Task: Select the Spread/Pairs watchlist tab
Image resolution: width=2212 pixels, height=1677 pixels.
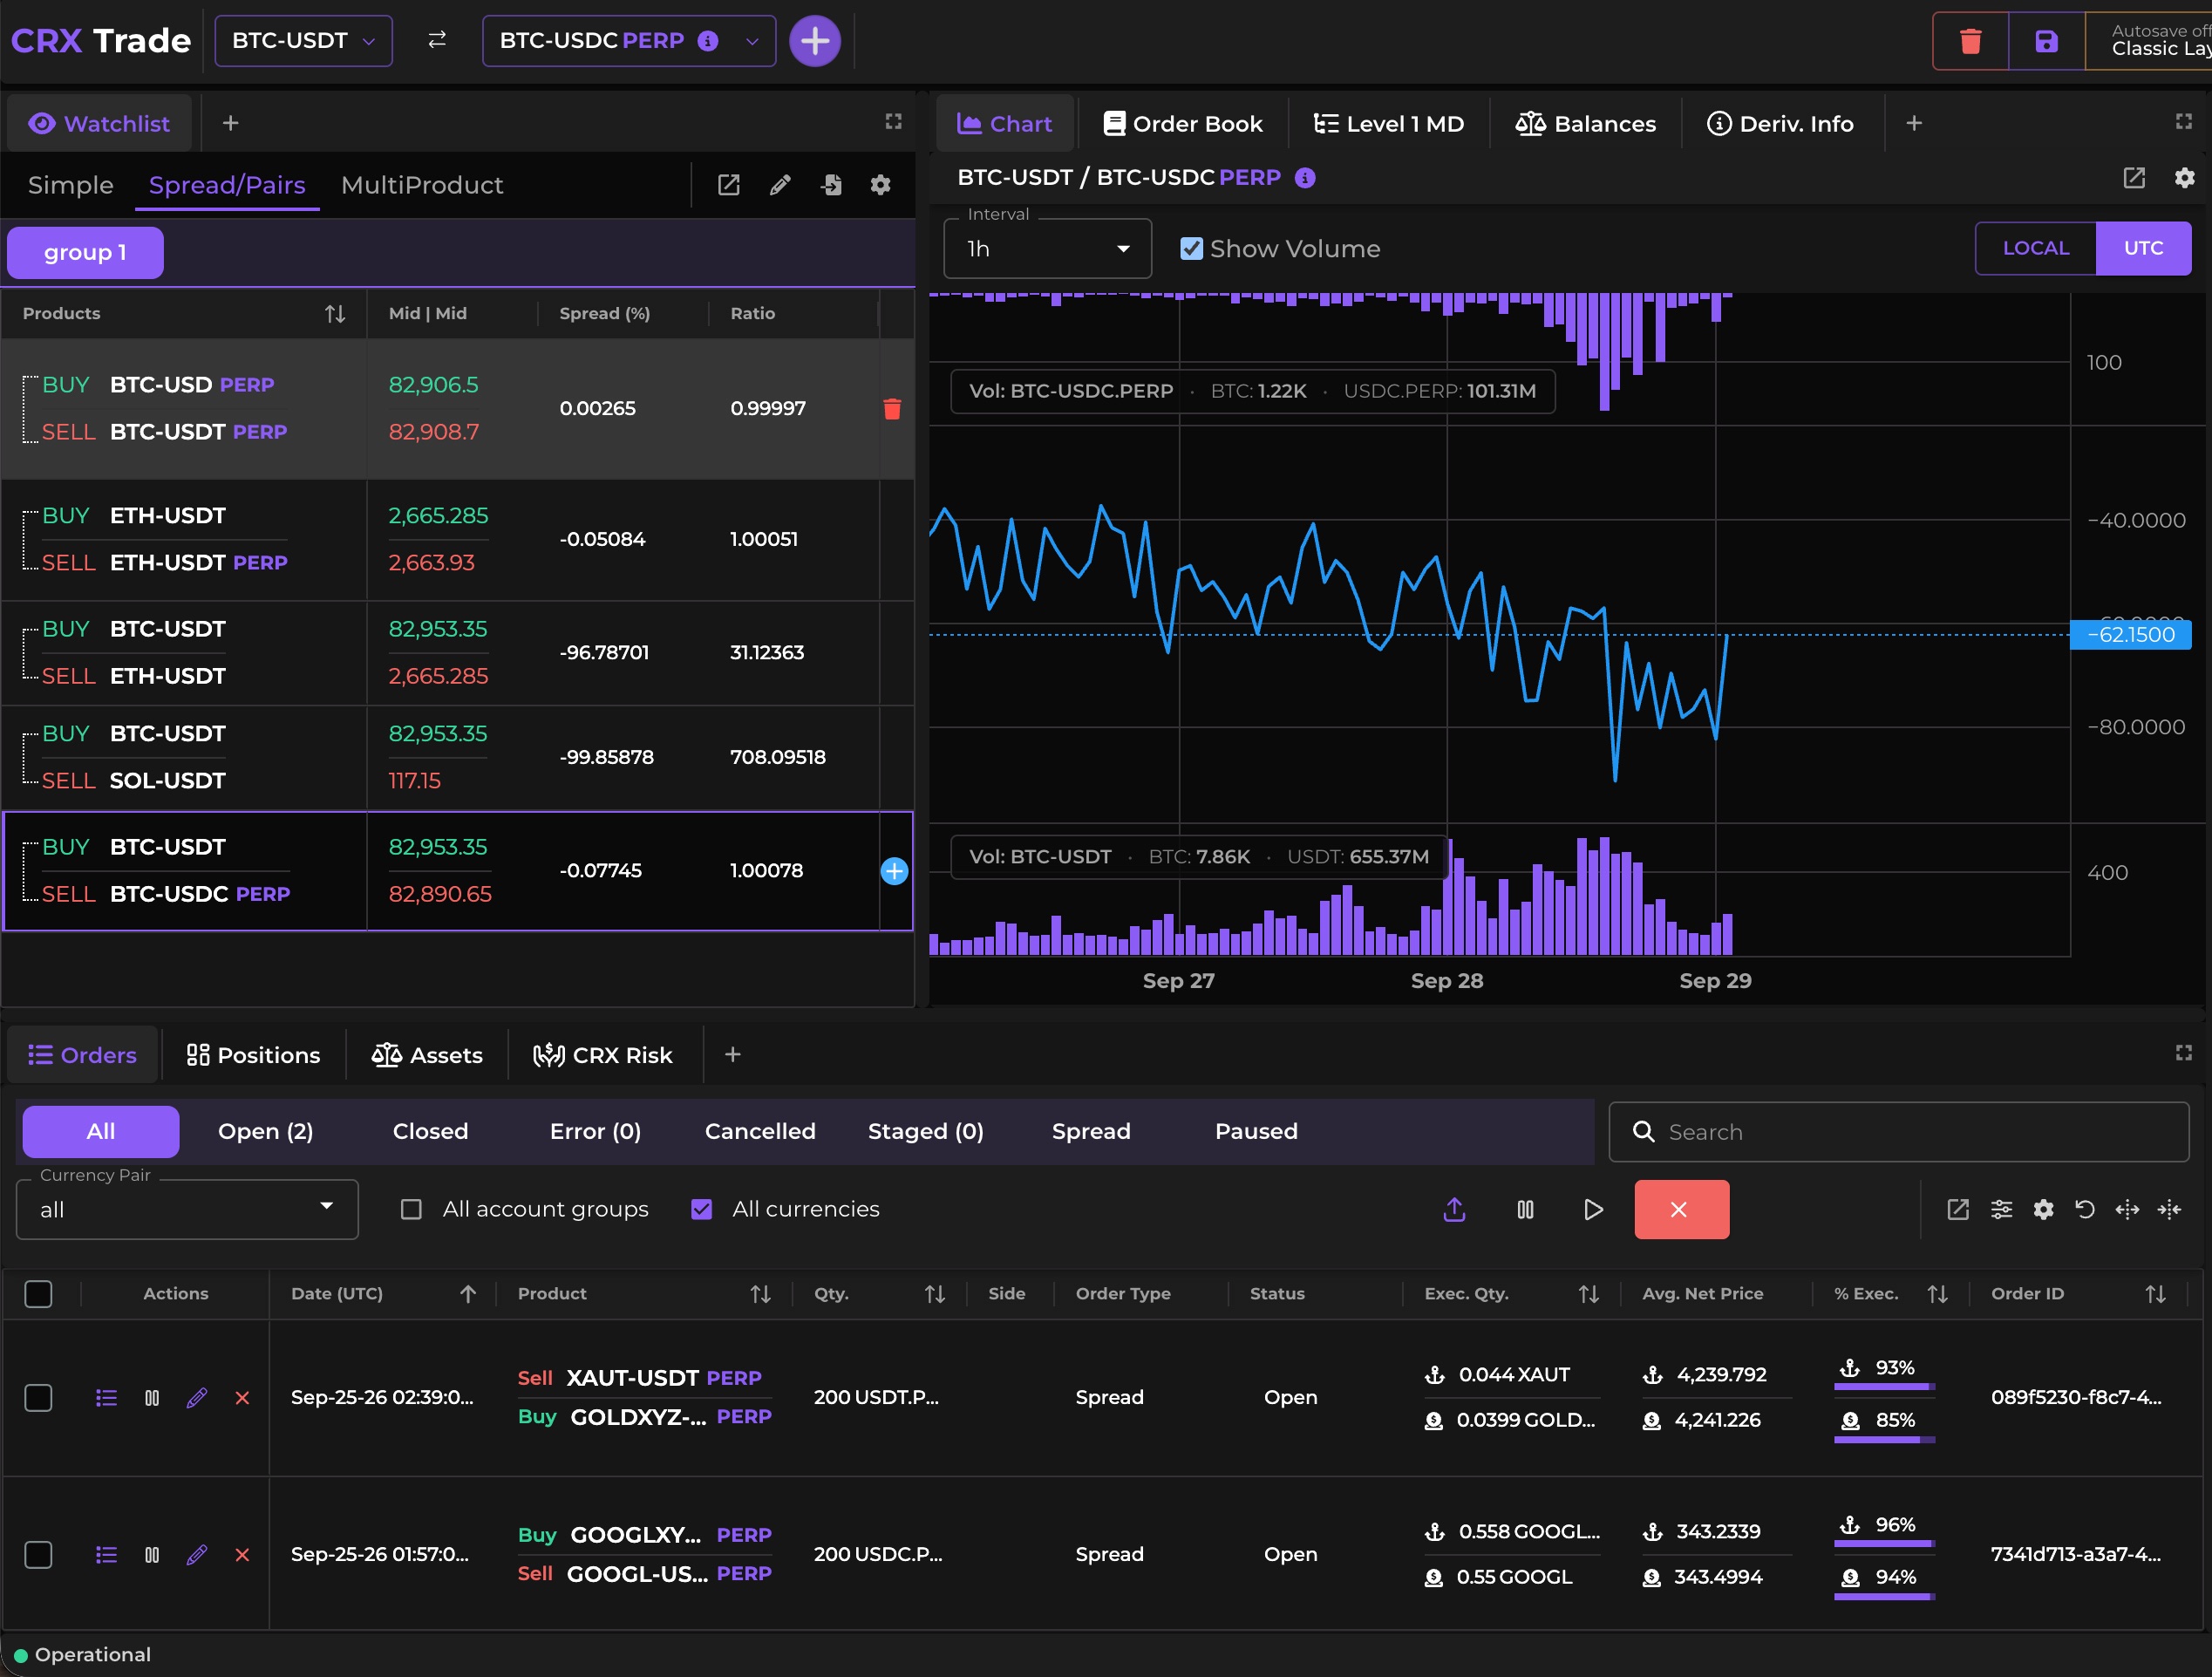Action: tap(227, 186)
